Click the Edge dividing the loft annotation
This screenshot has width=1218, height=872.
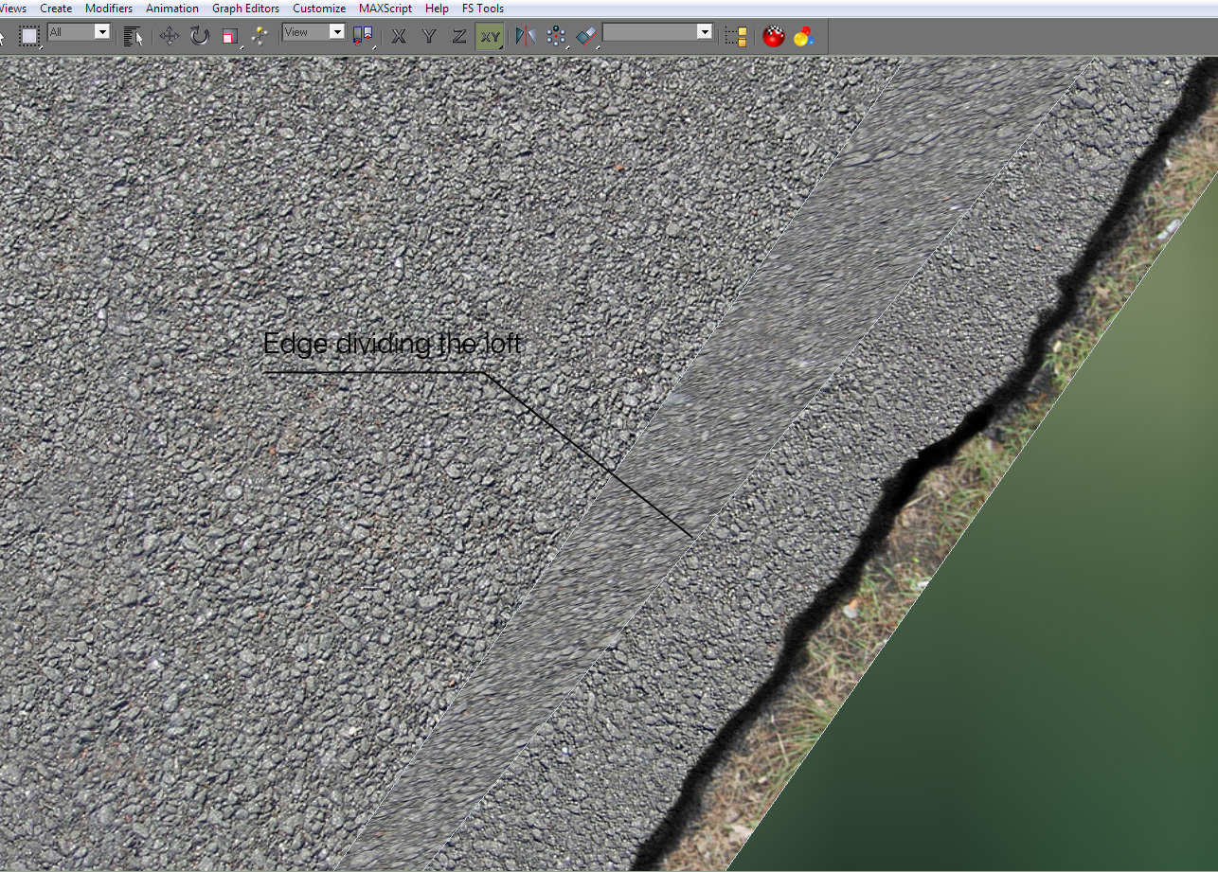[392, 344]
